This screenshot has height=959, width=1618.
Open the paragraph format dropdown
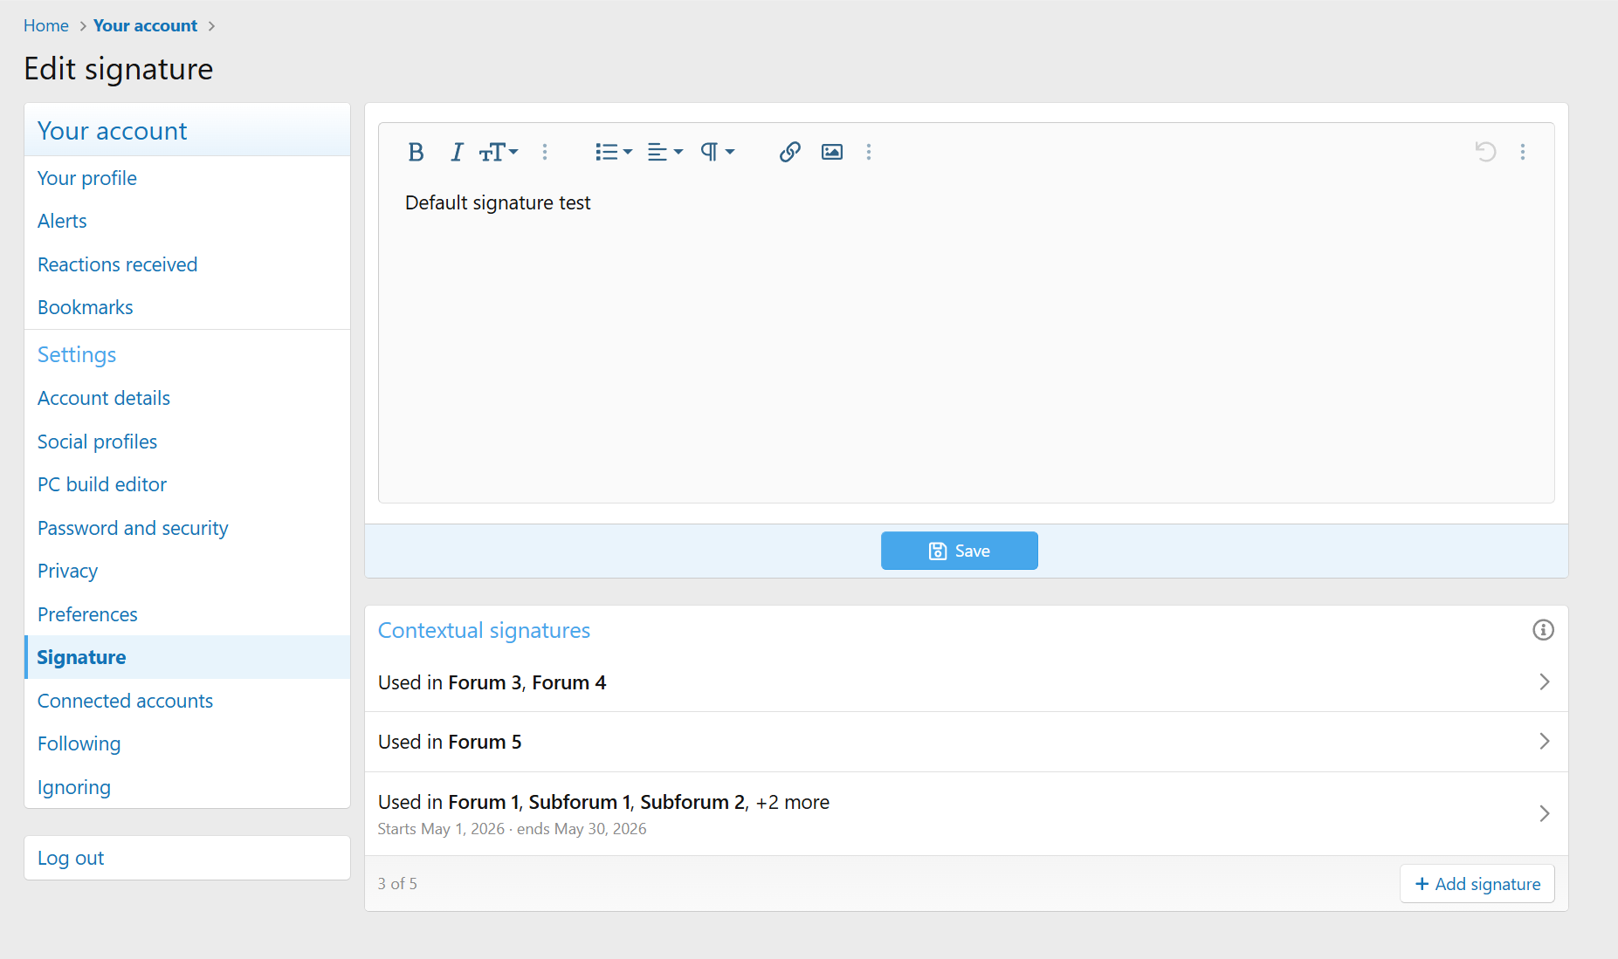(x=717, y=152)
